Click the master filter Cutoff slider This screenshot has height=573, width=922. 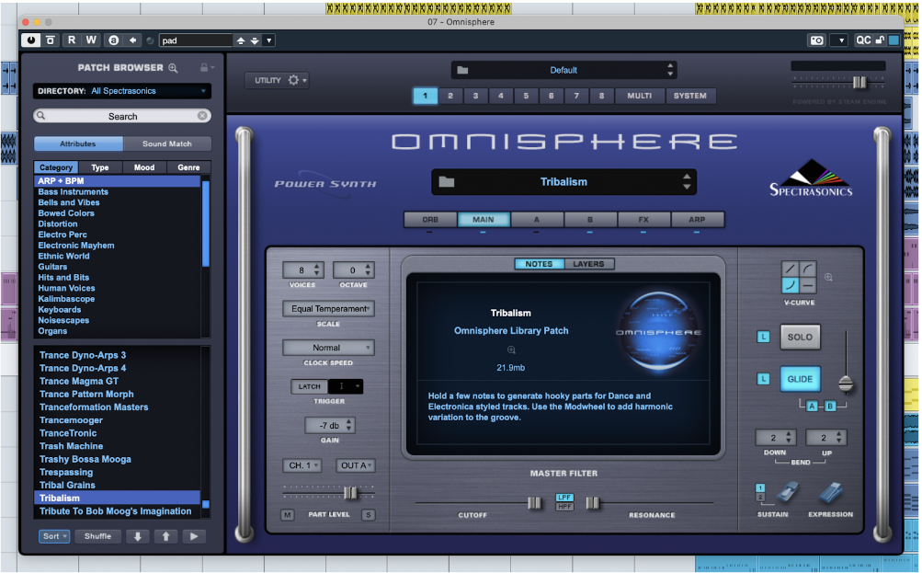[x=534, y=503]
